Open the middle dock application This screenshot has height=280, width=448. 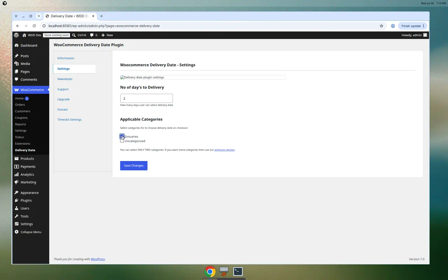(x=224, y=271)
